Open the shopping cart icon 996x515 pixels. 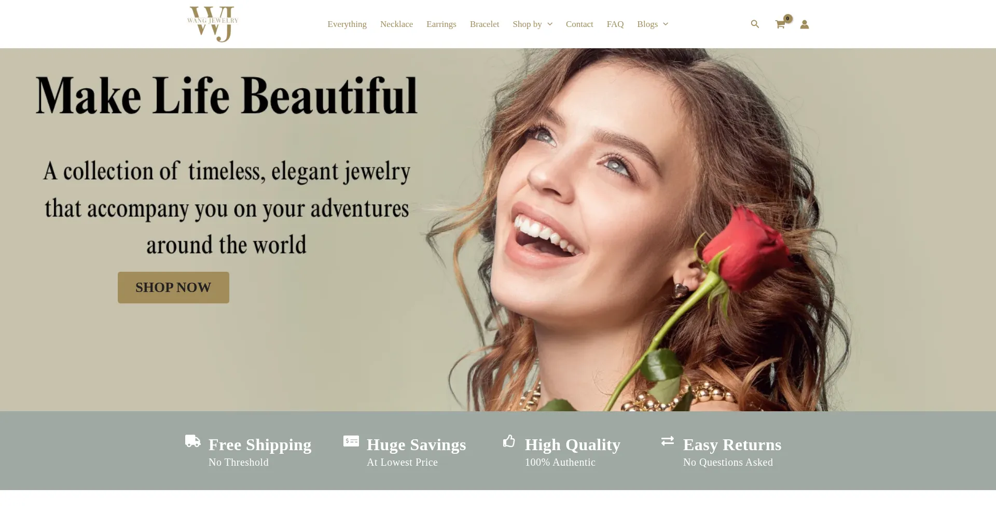point(780,24)
